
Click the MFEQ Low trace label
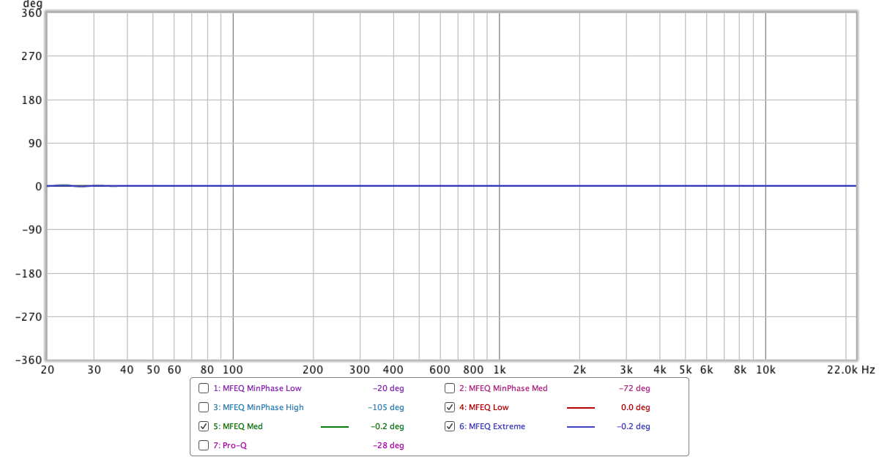tap(485, 407)
